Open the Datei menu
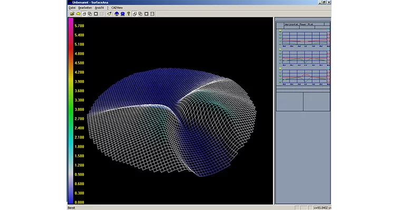Screen dimensions: 398x210 (x=72, y=8)
